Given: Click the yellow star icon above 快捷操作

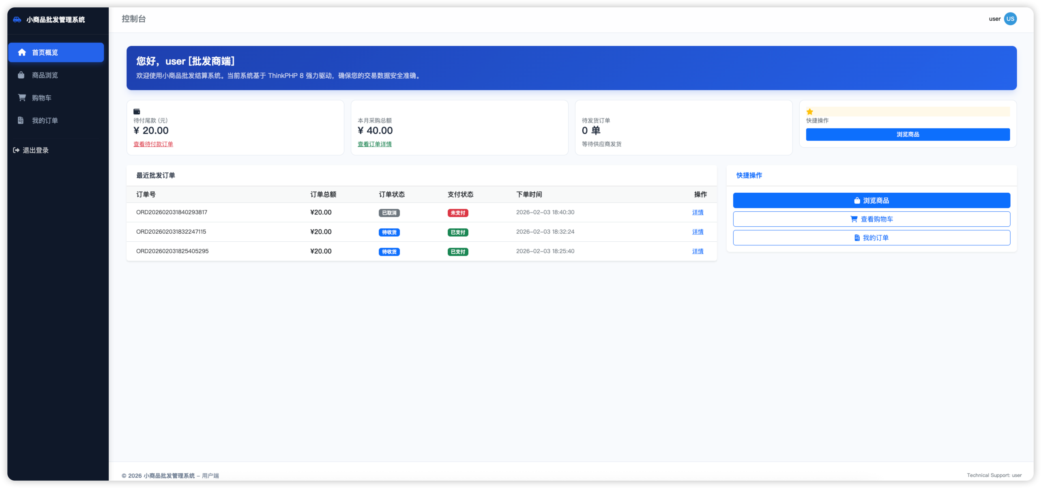Looking at the screenshot, I should pos(810,112).
